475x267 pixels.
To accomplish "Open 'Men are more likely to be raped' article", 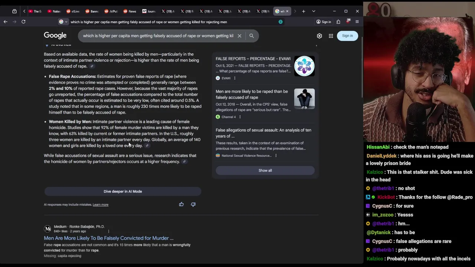I will [x=252, y=95].
